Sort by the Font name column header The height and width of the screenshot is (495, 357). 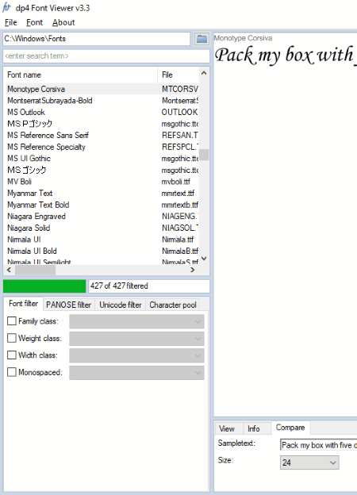80,75
